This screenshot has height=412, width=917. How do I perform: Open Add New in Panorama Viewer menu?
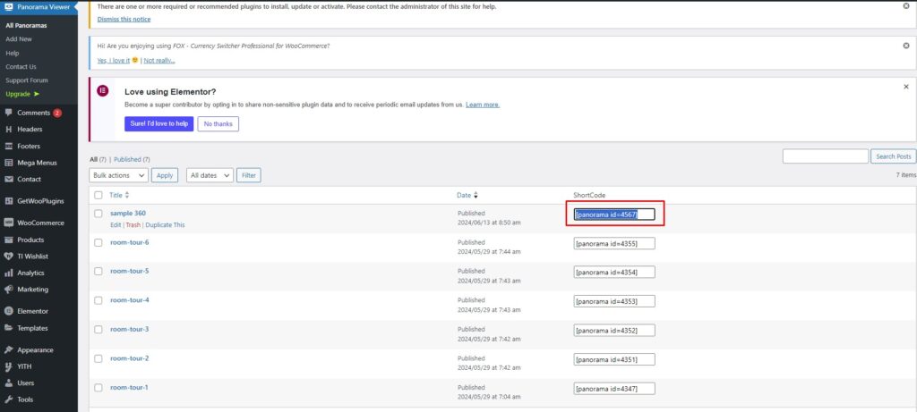[x=19, y=39]
